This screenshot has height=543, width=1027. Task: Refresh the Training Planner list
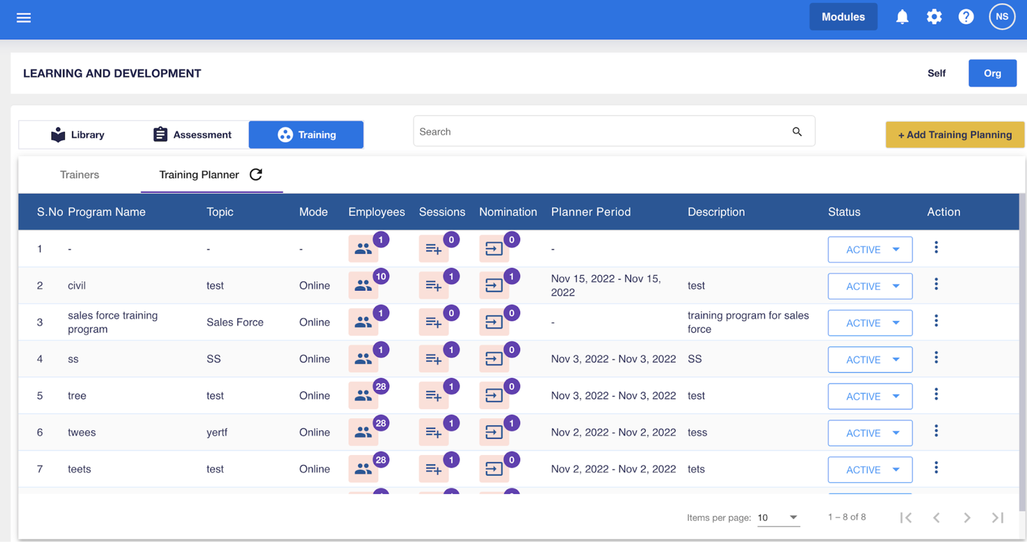[x=256, y=175]
